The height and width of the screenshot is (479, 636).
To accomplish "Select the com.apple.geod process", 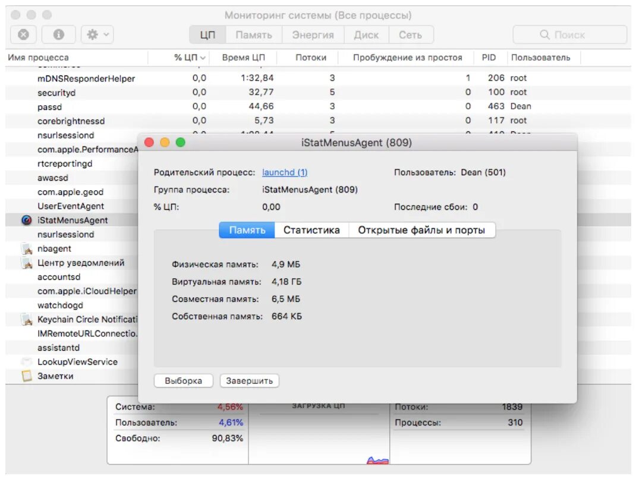I will (x=71, y=192).
